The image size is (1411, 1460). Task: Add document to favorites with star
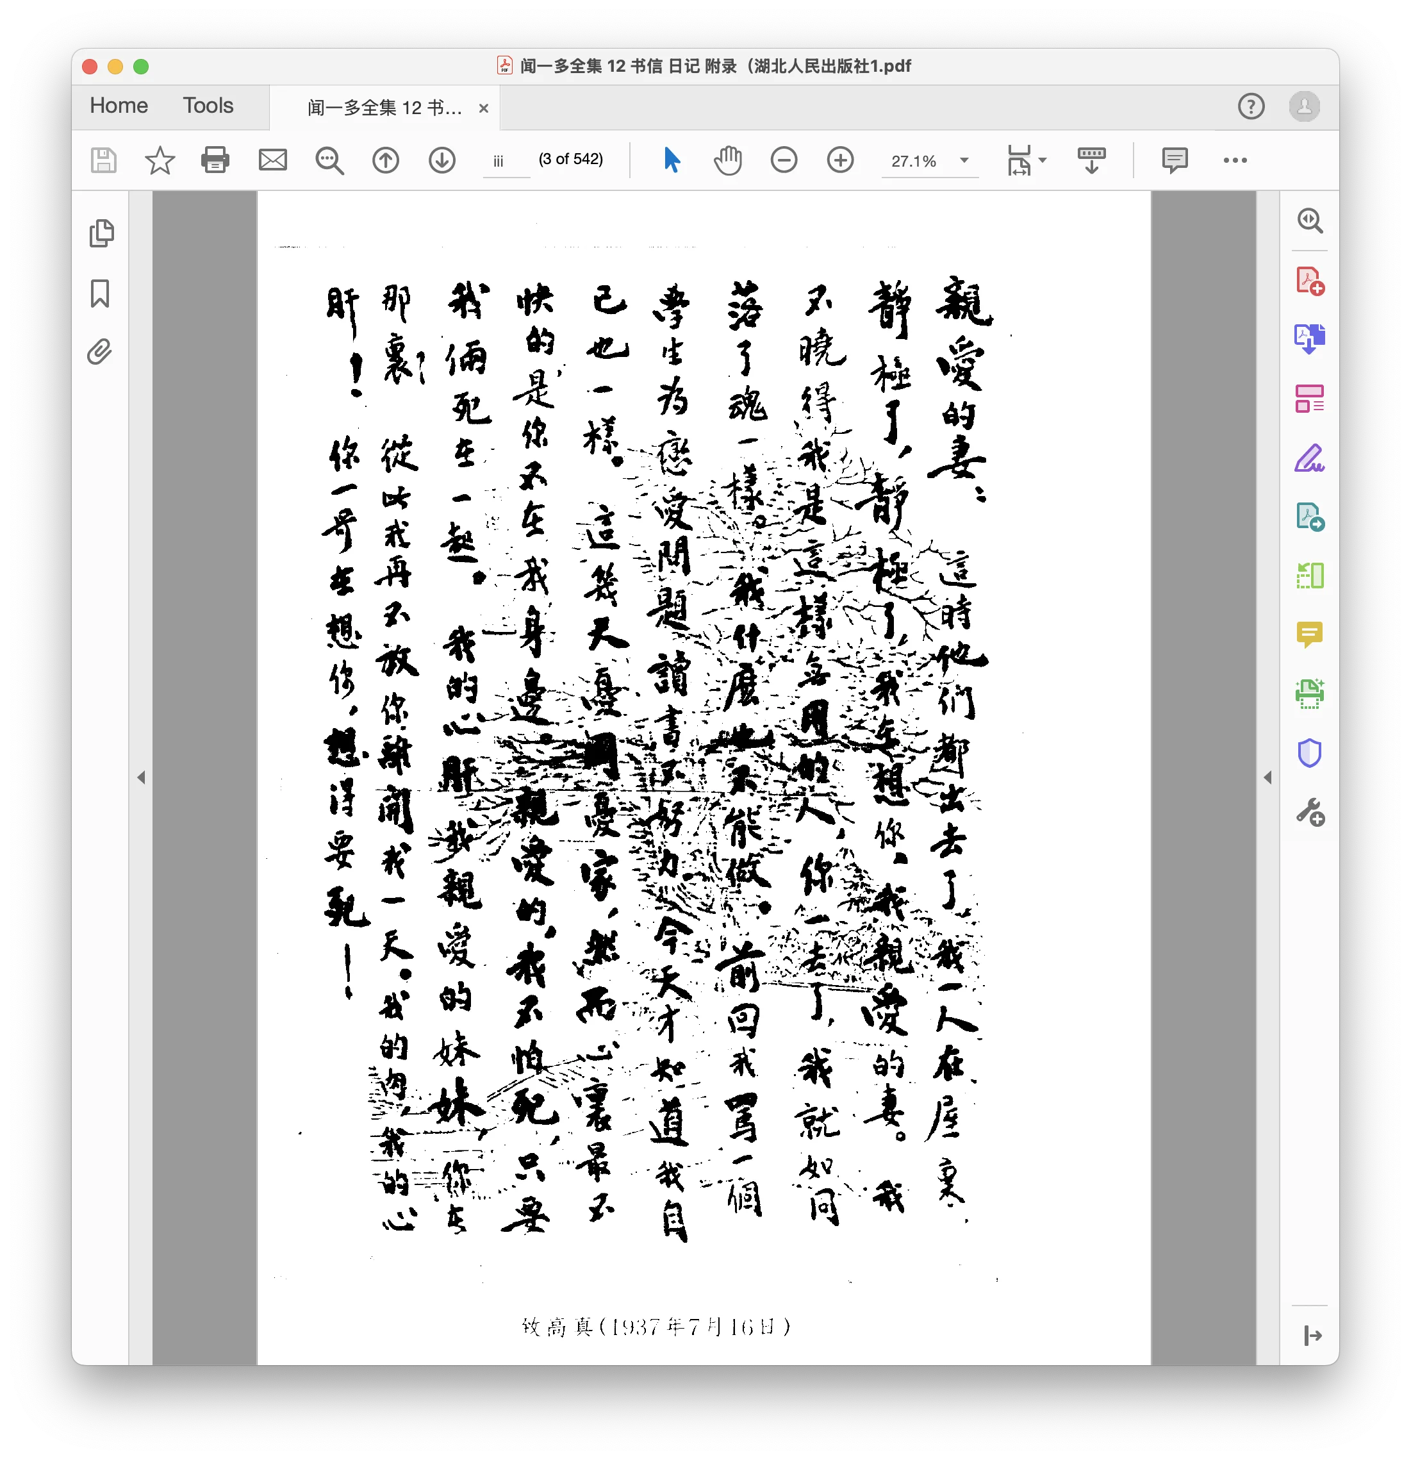tap(159, 160)
